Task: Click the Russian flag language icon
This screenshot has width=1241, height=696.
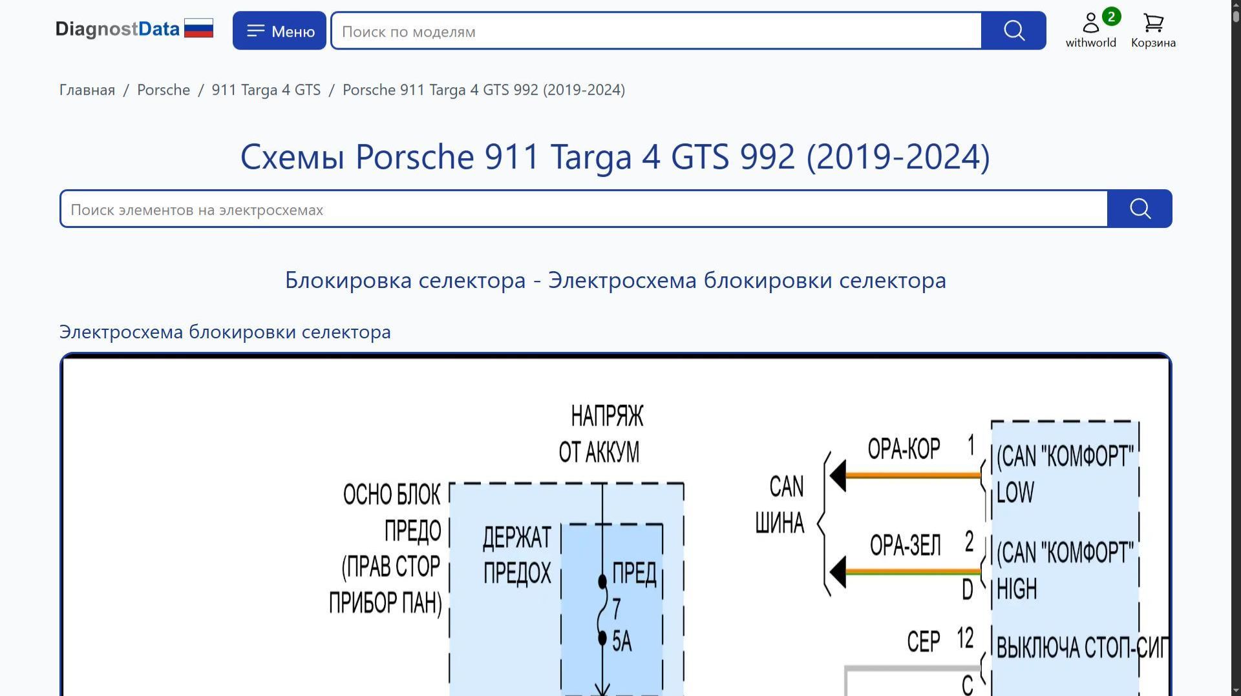Action: [x=198, y=28]
